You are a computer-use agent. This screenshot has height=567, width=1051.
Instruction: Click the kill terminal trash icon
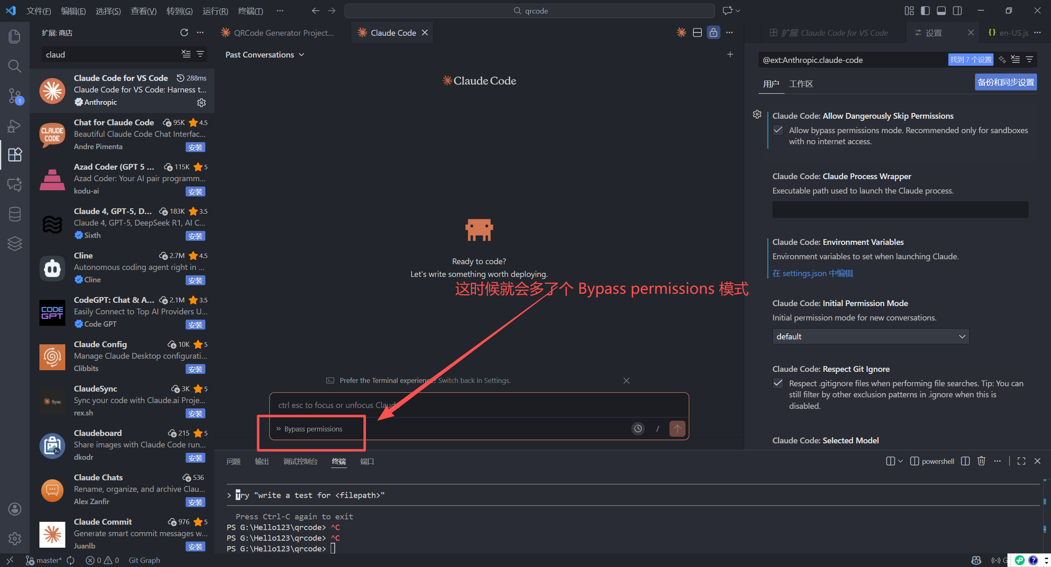click(x=981, y=461)
